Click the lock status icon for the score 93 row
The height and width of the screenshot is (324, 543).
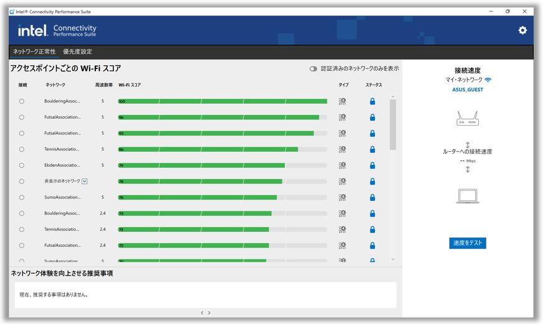click(x=372, y=133)
